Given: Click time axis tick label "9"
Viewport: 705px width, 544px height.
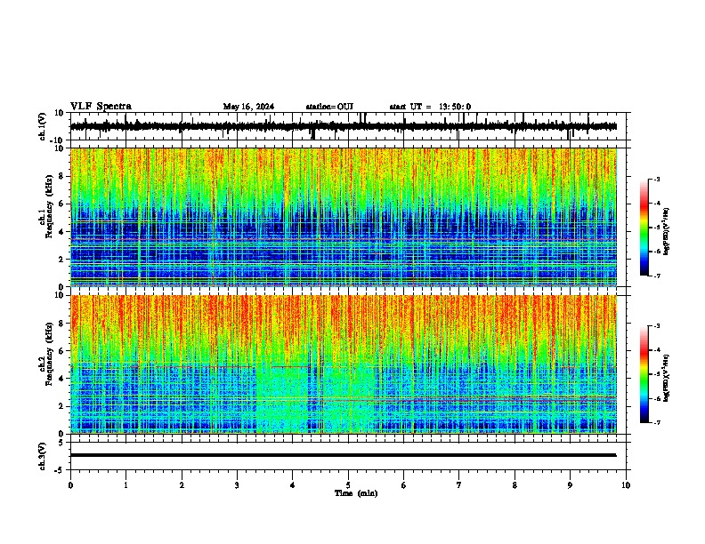Looking at the screenshot, I should click(570, 485).
